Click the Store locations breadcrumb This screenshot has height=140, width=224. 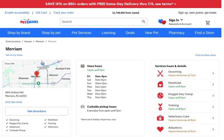(13, 41)
